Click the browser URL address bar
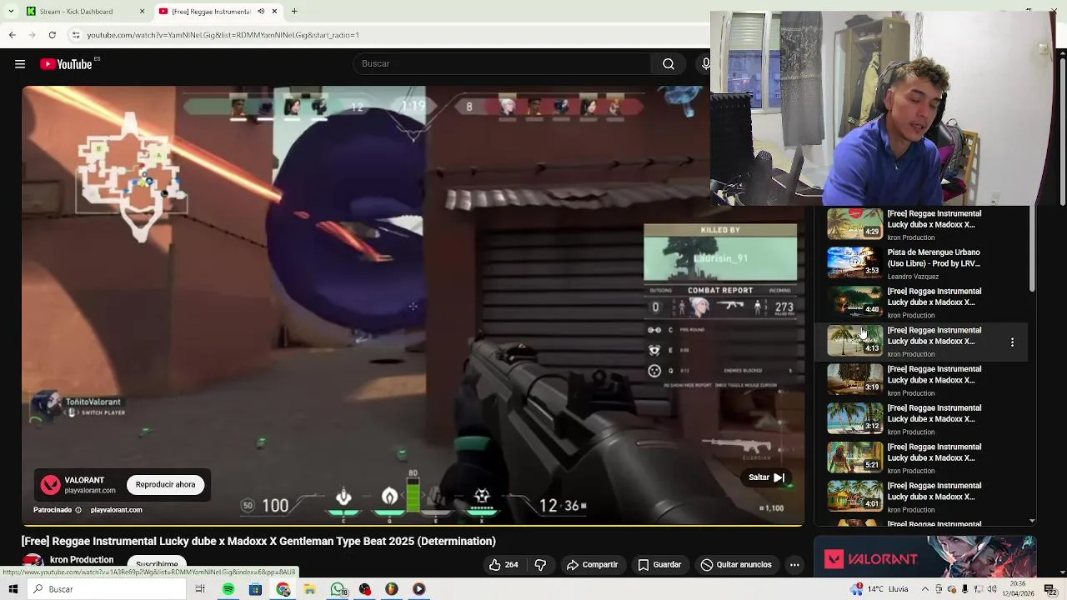1067x600 pixels. (x=388, y=35)
